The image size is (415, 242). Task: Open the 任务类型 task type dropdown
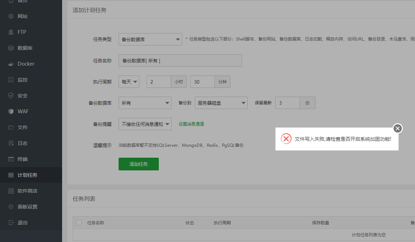[150, 39]
